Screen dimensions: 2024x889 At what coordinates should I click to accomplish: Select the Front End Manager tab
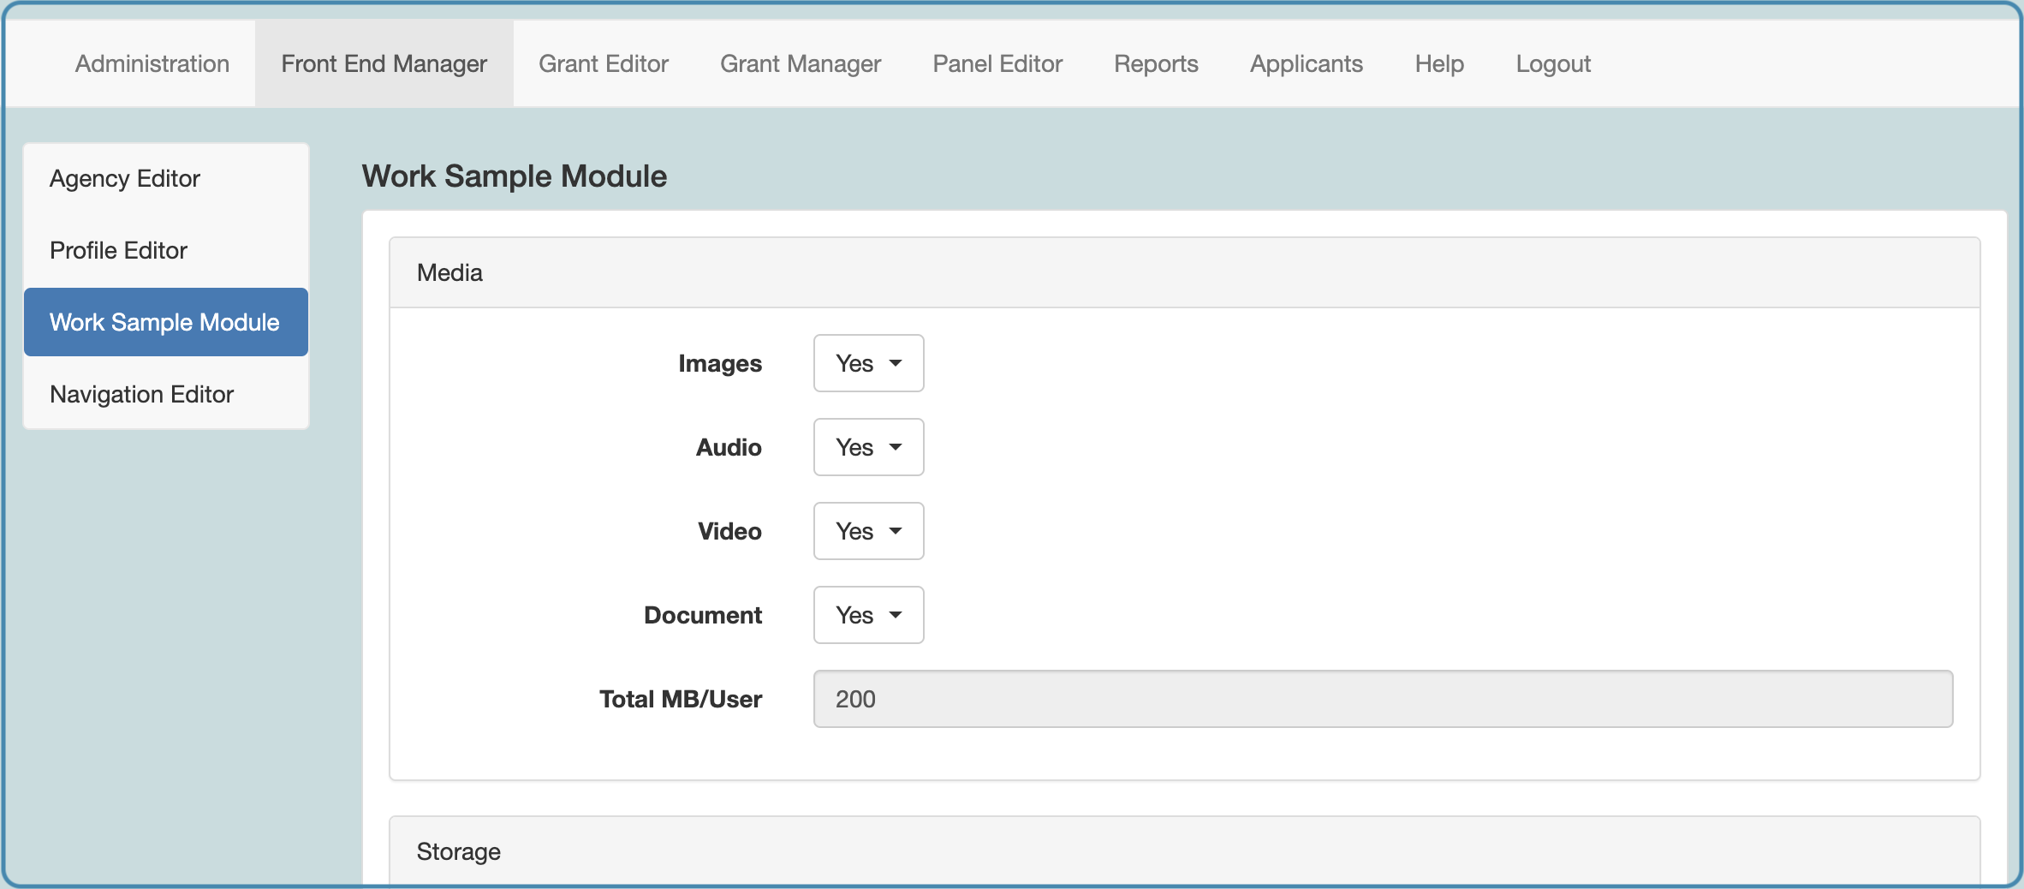point(384,63)
